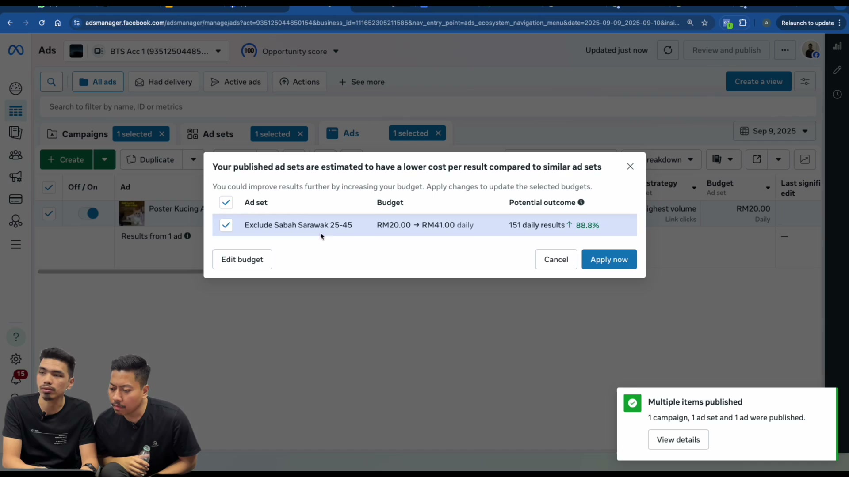Open audiences people icon in sidebar
Viewport: 849px width, 477px height.
tap(16, 155)
